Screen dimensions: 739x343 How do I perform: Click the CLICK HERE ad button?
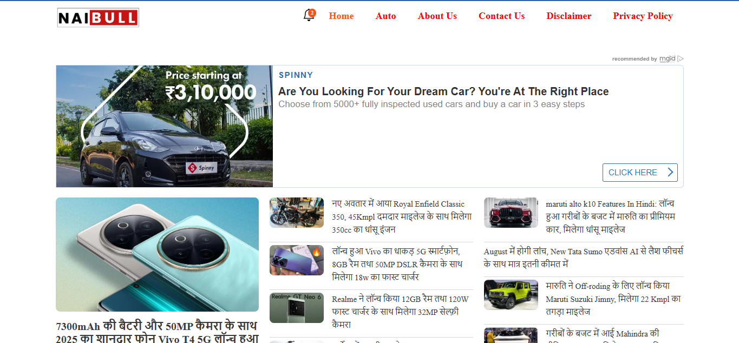640,173
